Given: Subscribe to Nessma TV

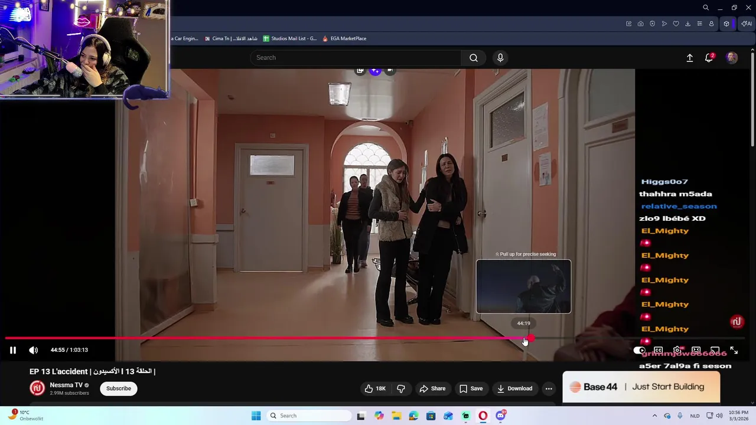Looking at the screenshot, I should pos(119,388).
